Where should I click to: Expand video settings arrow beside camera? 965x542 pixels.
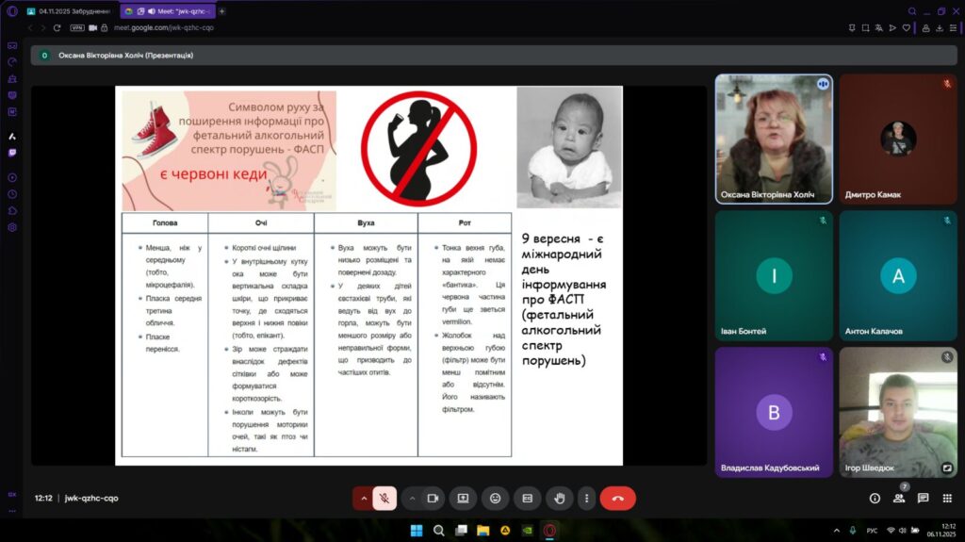[x=412, y=498]
